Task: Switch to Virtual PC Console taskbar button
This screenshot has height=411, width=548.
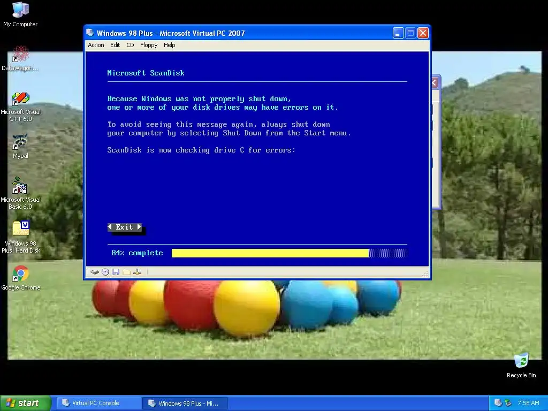Action: pyautogui.click(x=99, y=403)
